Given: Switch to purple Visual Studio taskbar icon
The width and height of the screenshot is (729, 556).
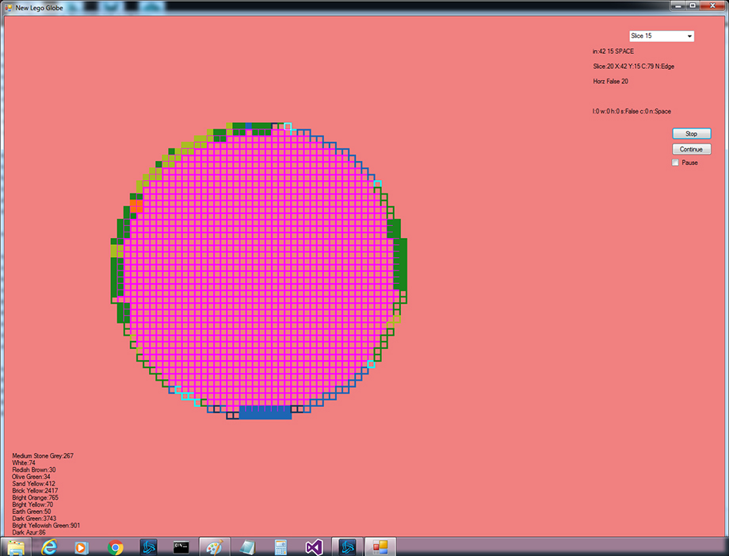Looking at the screenshot, I should (313, 546).
